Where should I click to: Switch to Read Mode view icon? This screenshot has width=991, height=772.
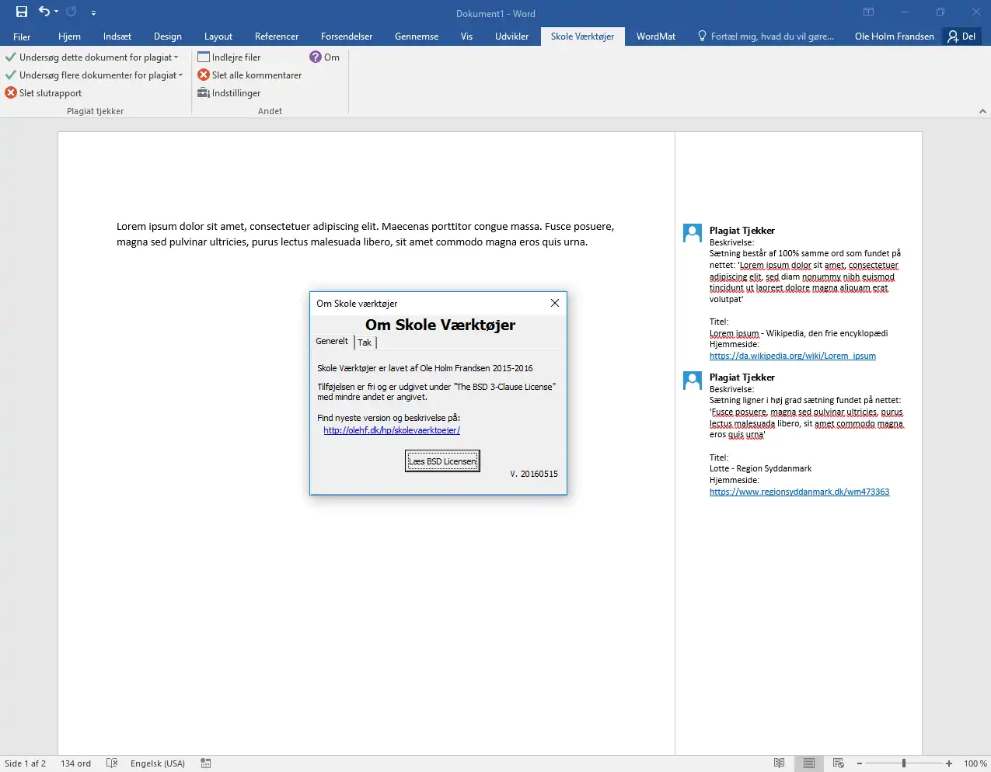(780, 763)
